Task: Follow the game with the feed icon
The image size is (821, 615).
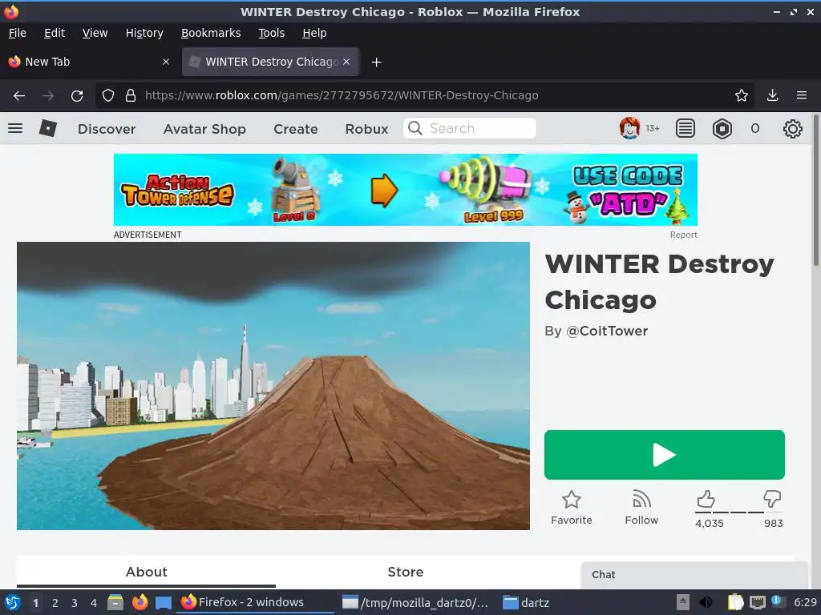Action: click(x=641, y=499)
